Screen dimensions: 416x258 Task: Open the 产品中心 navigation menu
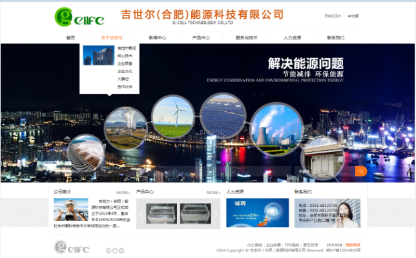(201, 38)
